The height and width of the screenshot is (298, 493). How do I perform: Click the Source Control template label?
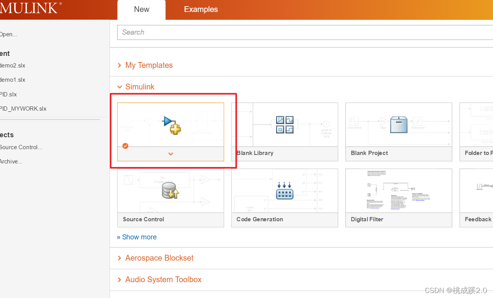coord(143,219)
